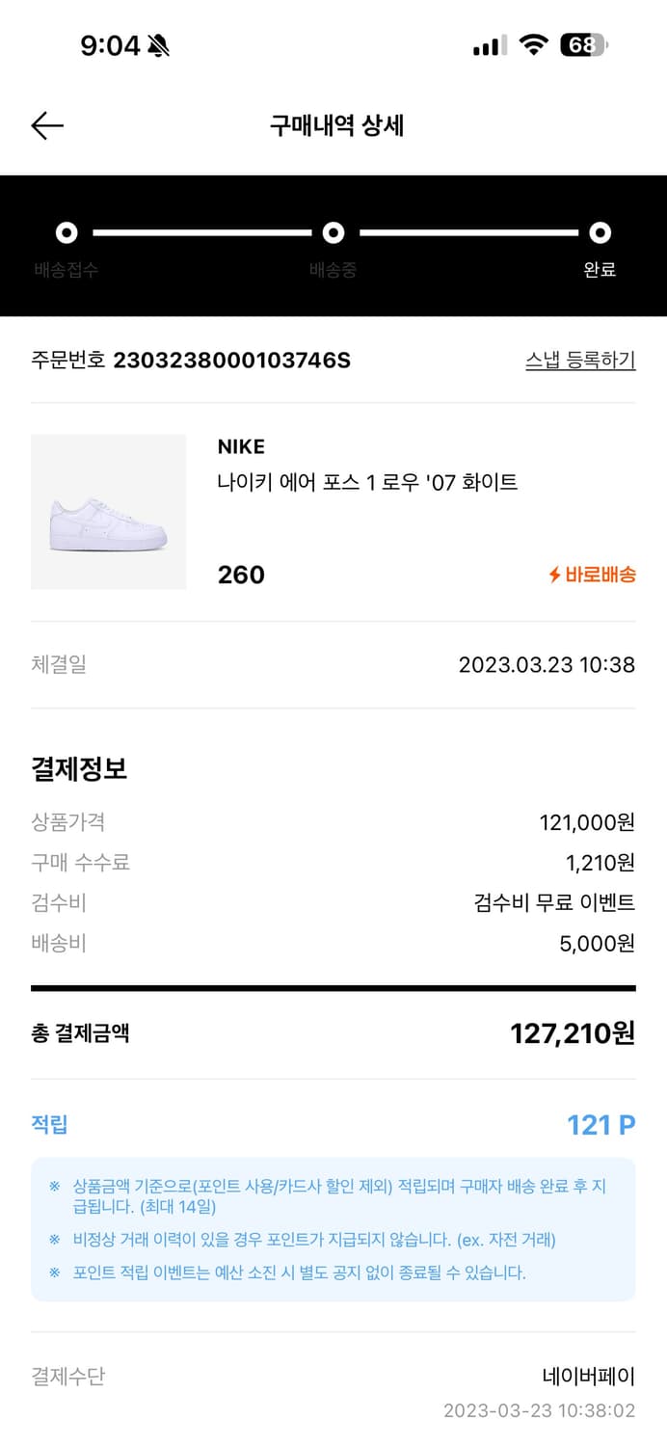This screenshot has width=667, height=1446.
Task: Select the 완료 progress step marker
Action: [600, 232]
